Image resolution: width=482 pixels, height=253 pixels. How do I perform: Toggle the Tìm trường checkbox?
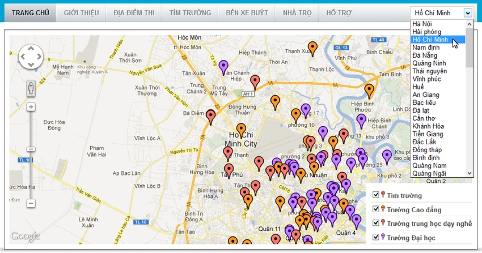pos(375,195)
